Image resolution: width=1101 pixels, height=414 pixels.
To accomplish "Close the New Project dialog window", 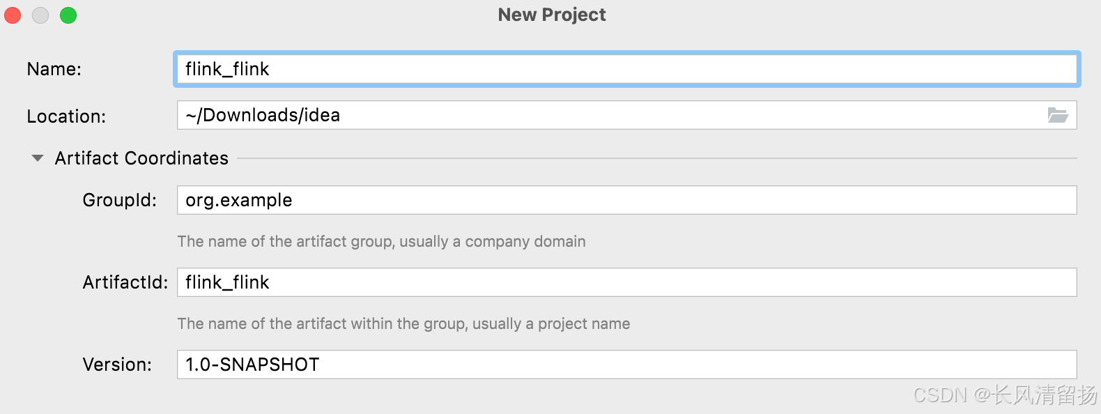I will [x=13, y=15].
